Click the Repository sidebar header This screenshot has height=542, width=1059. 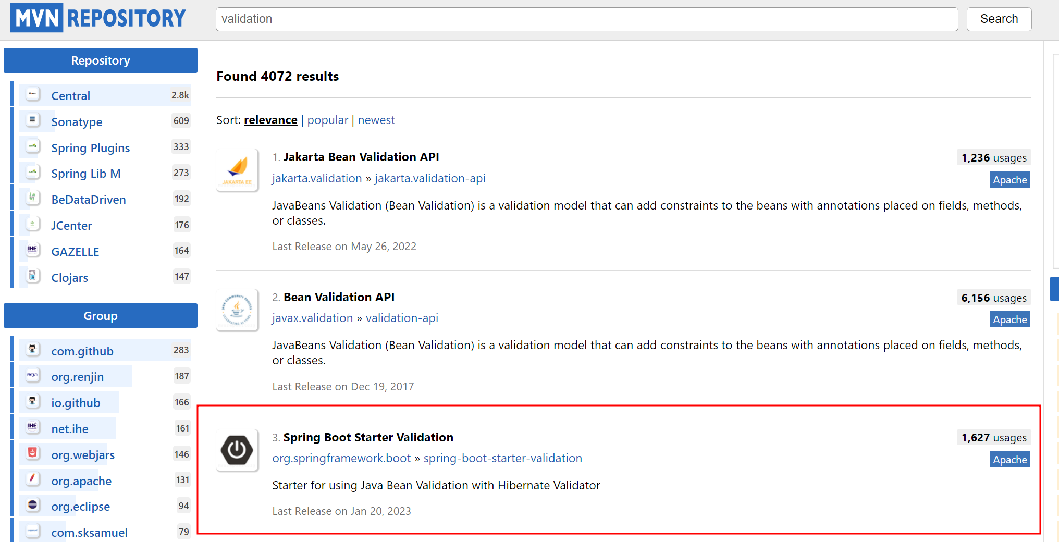pos(101,60)
